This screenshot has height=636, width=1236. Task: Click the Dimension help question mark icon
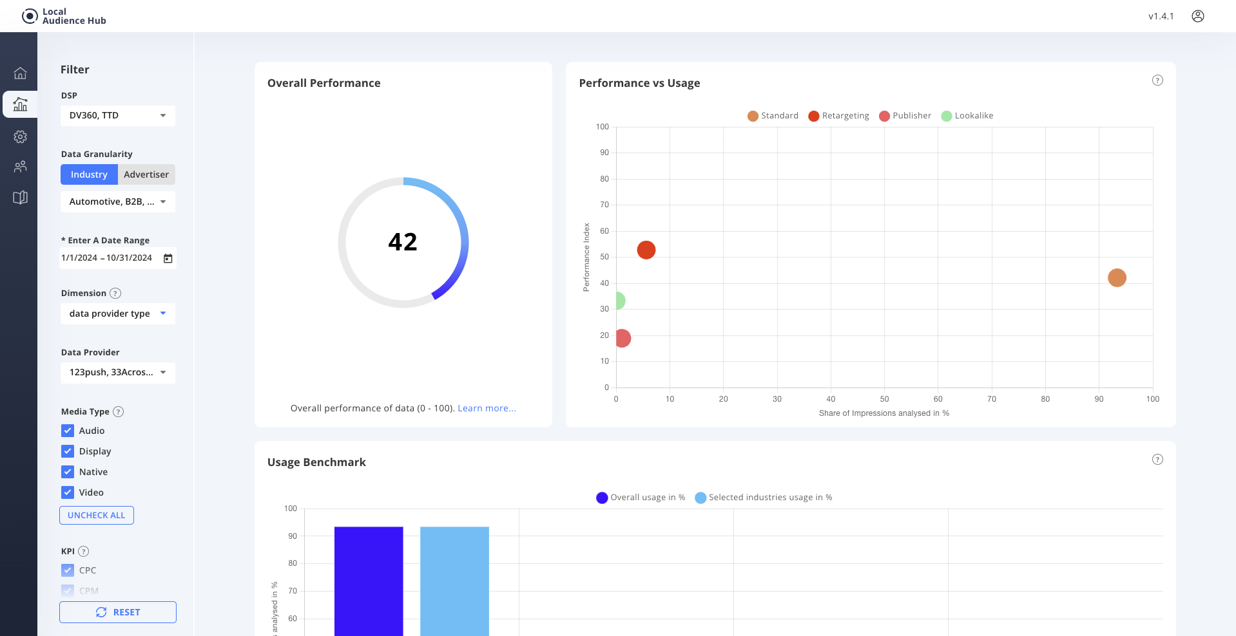115,293
